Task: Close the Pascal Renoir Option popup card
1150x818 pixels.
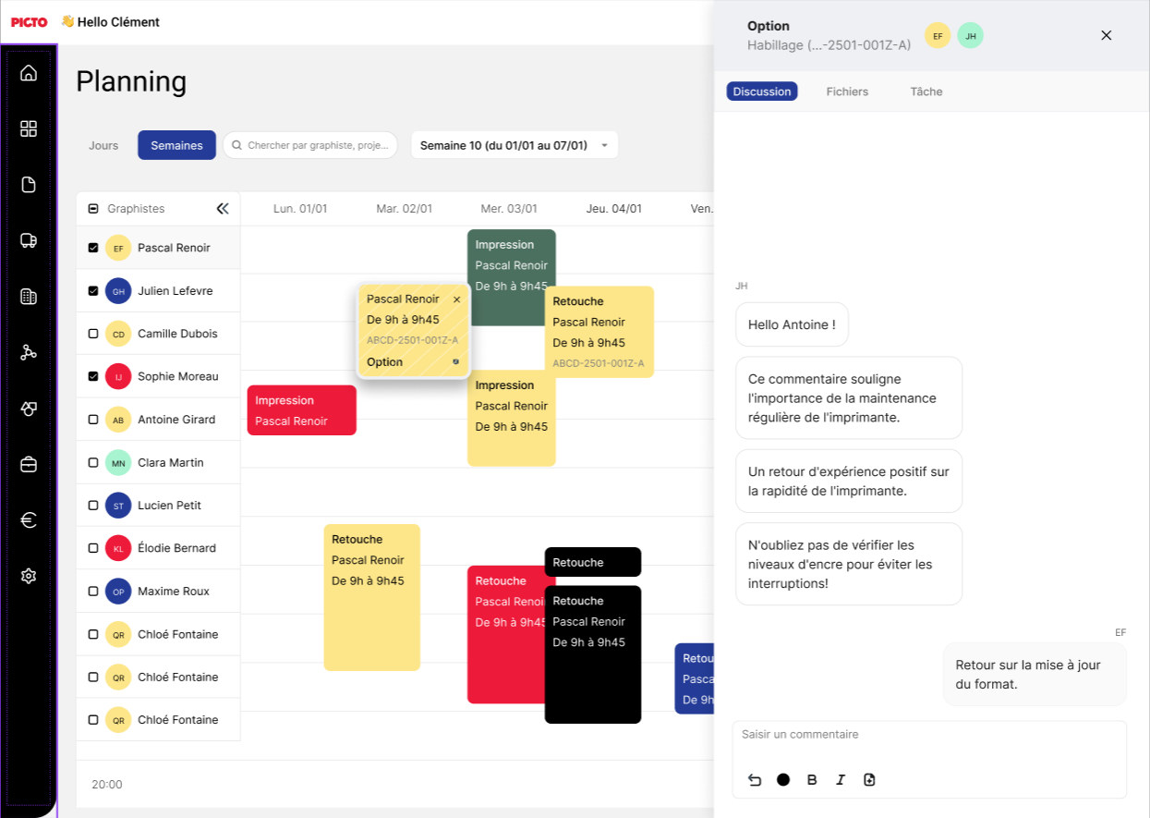Action: (457, 299)
